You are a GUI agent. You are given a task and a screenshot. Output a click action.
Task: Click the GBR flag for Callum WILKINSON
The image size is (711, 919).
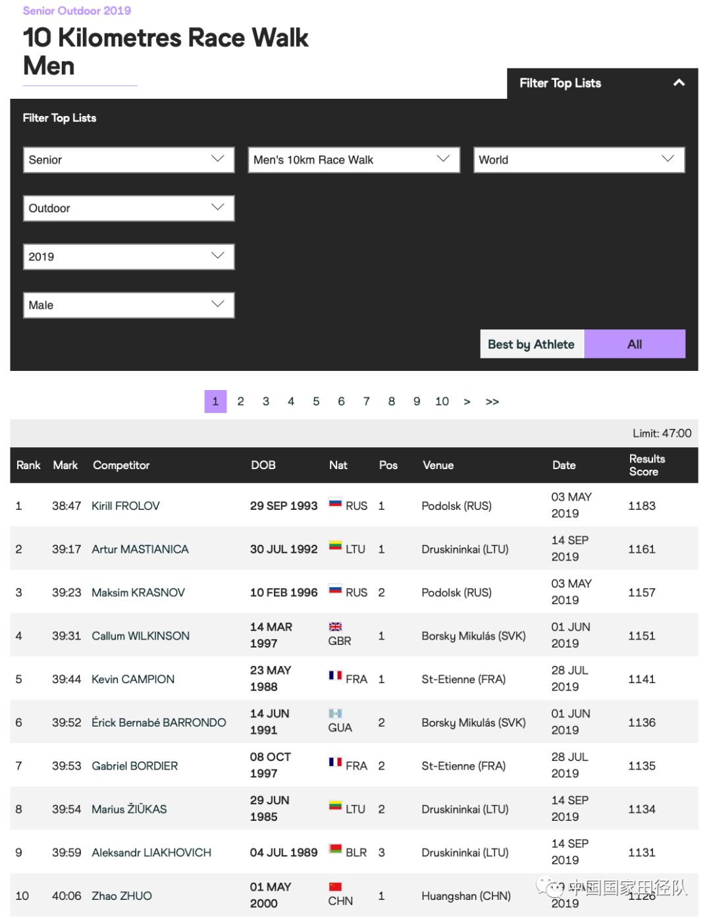click(x=335, y=627)
